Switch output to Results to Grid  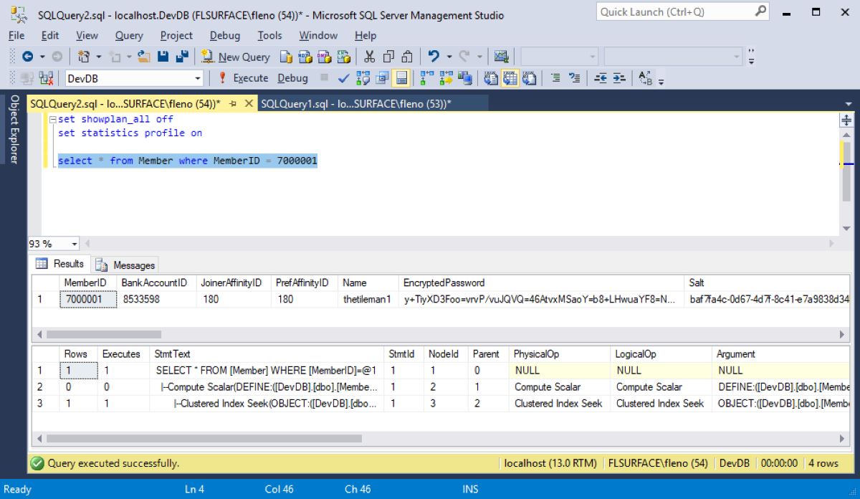point(510,78)
